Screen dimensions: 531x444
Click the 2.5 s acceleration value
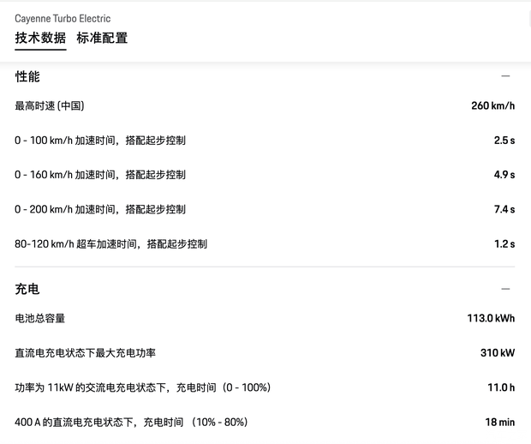click(x=504, y=140)
